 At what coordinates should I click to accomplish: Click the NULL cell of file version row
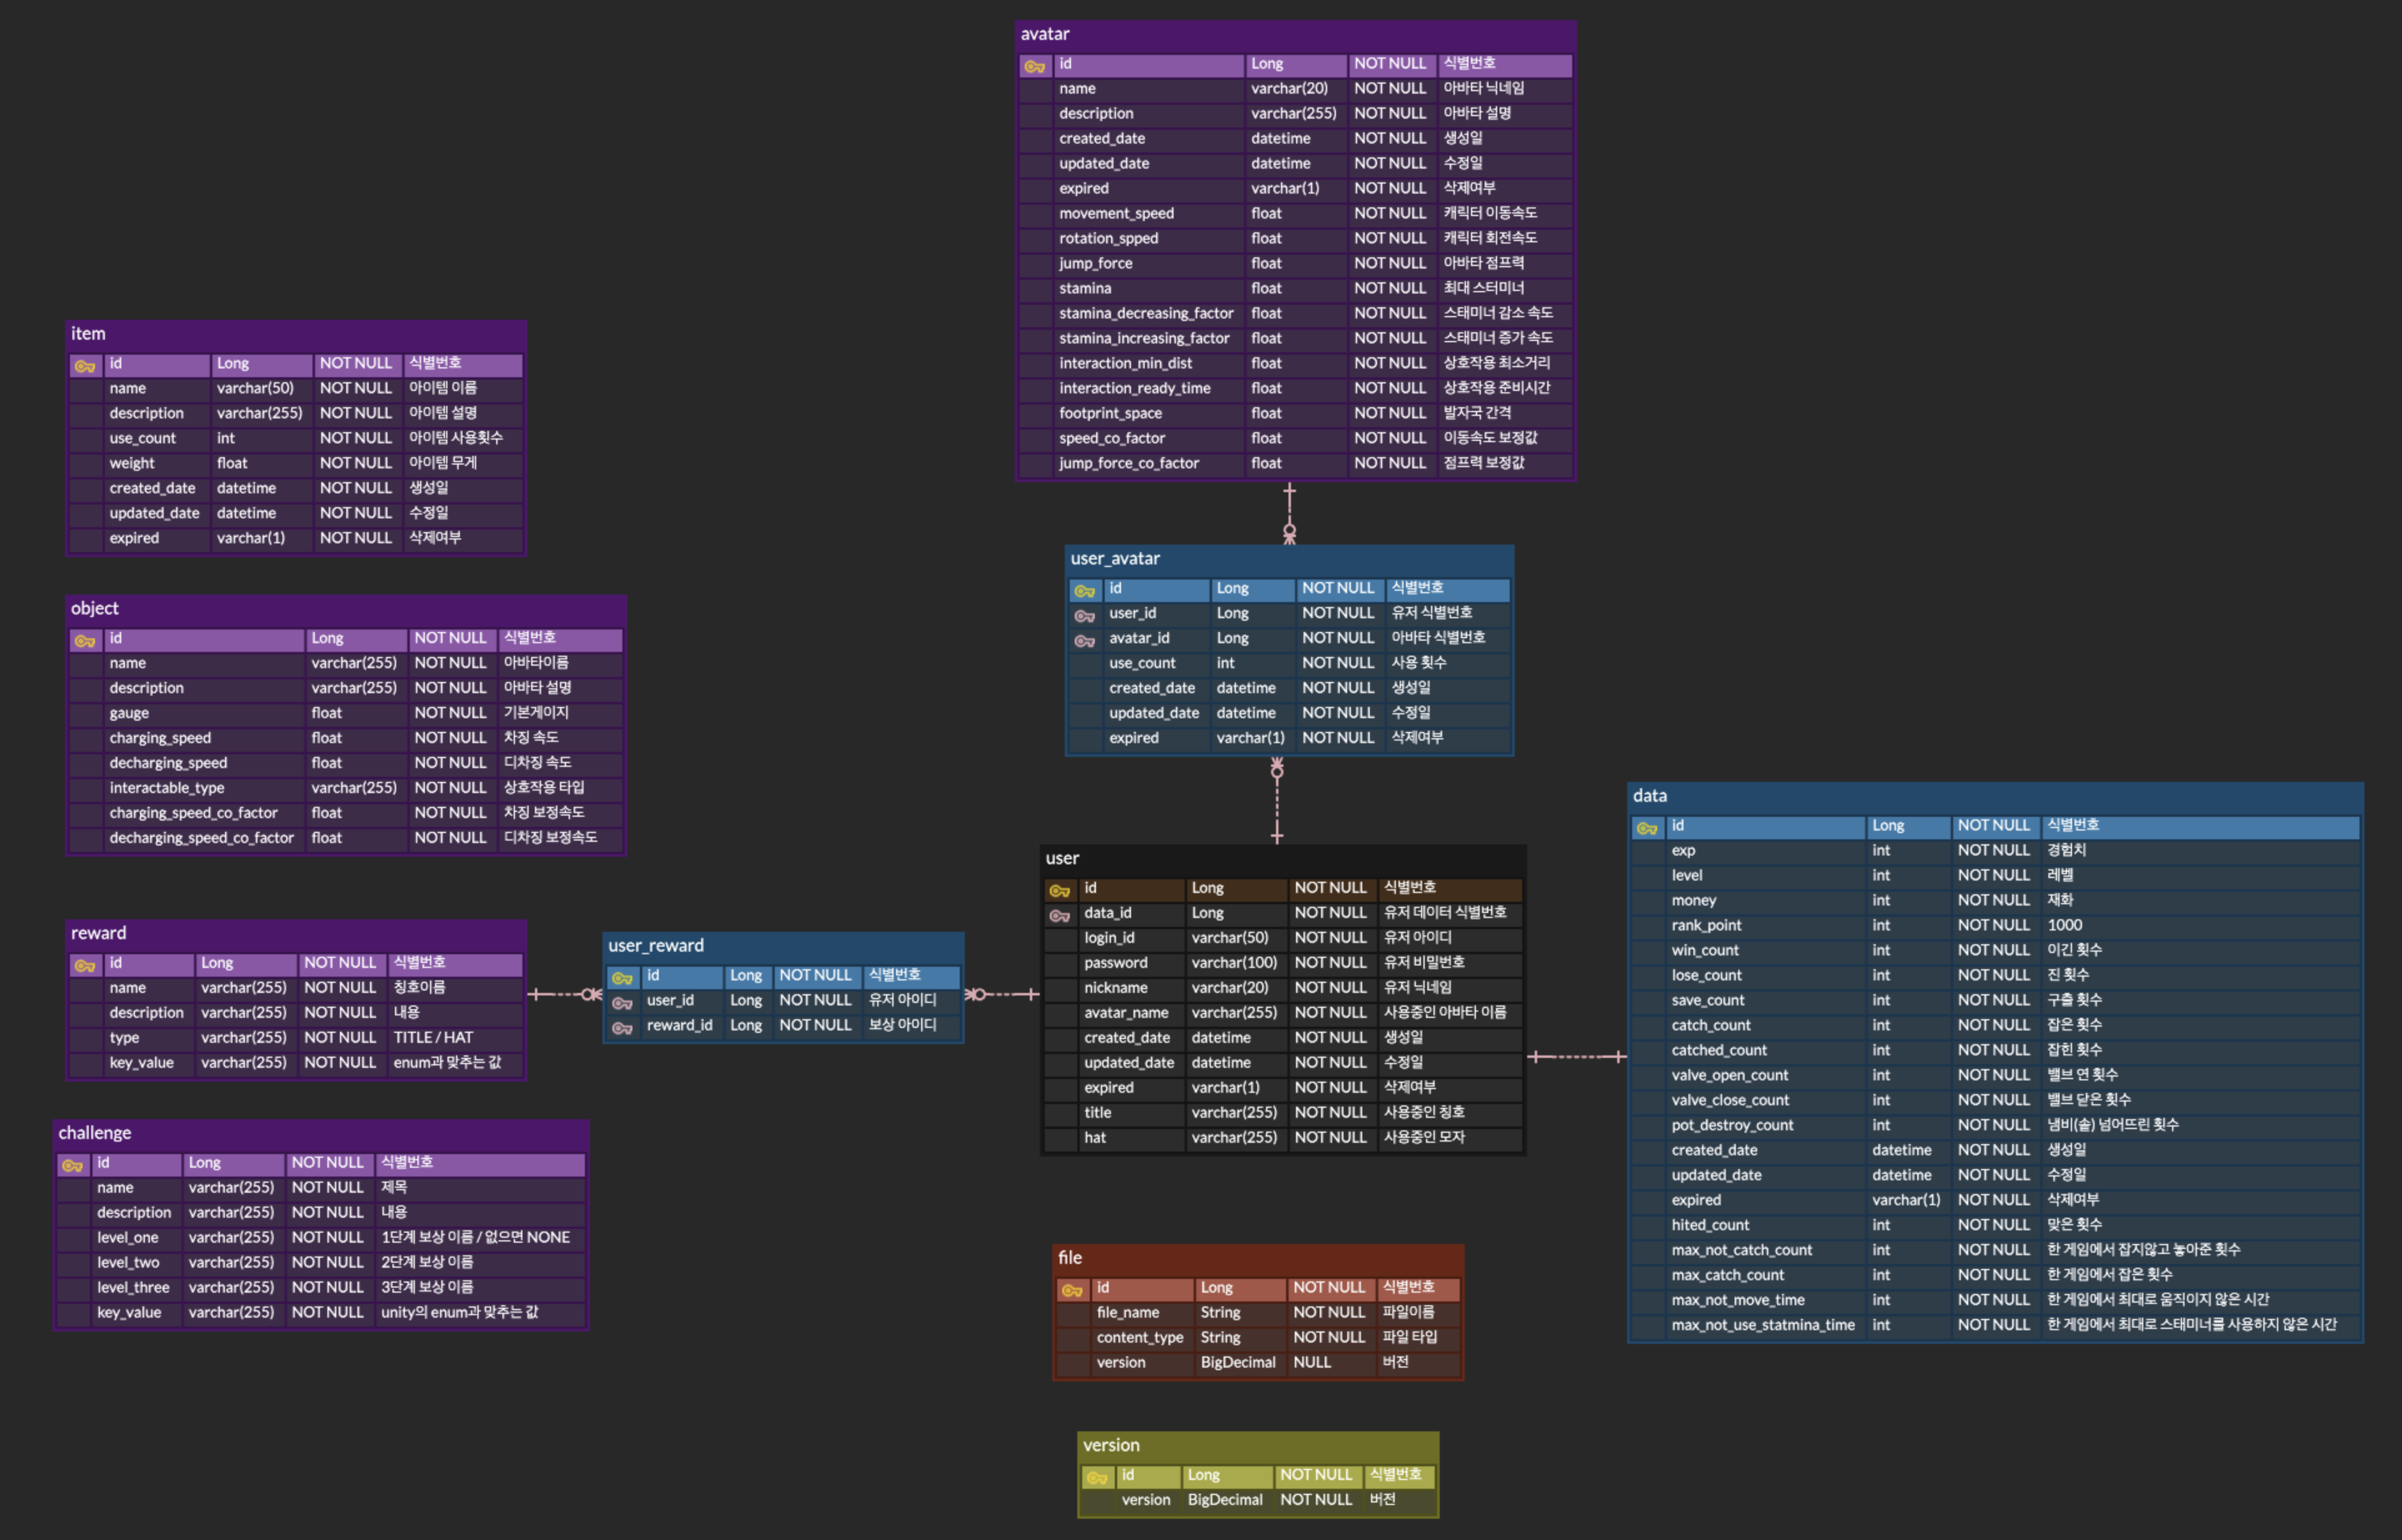click(x=1312, y=1362)
